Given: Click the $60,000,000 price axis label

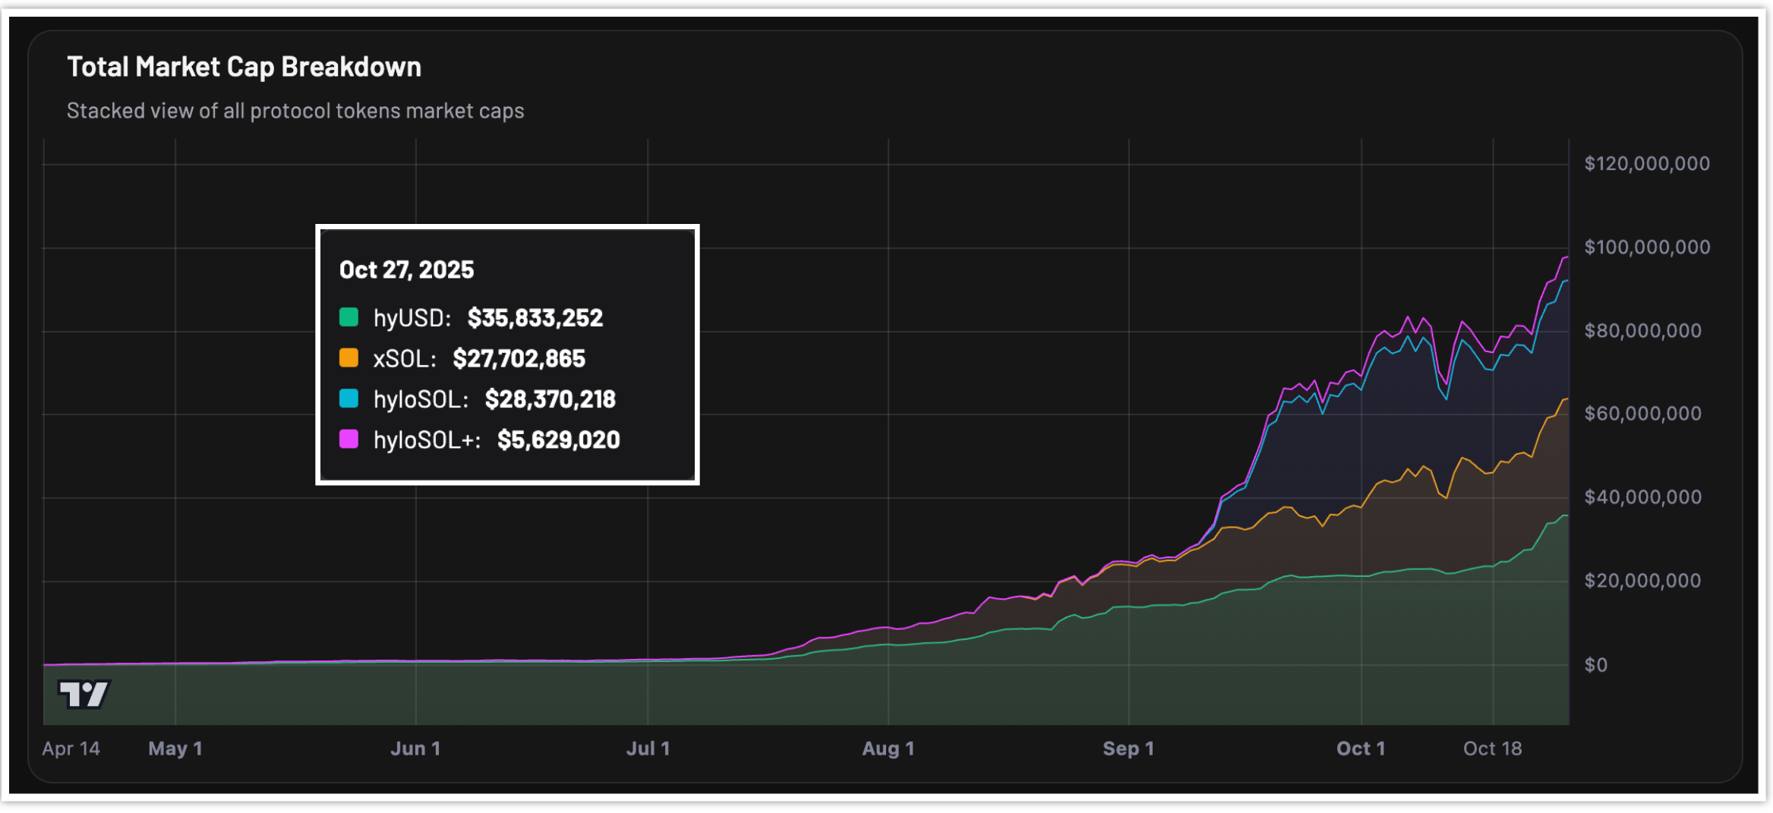Looking at the screenshot, I should pos(1642,414).
